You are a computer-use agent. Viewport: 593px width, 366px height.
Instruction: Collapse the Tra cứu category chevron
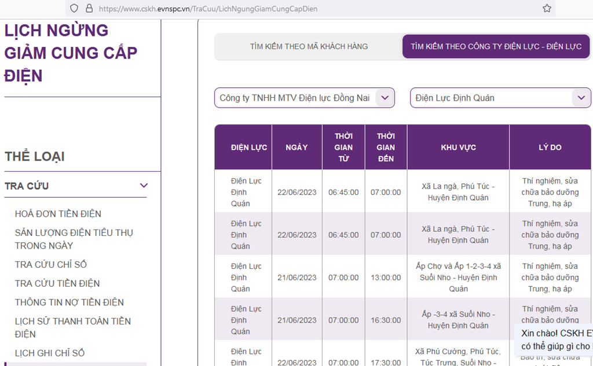[144, 186]
